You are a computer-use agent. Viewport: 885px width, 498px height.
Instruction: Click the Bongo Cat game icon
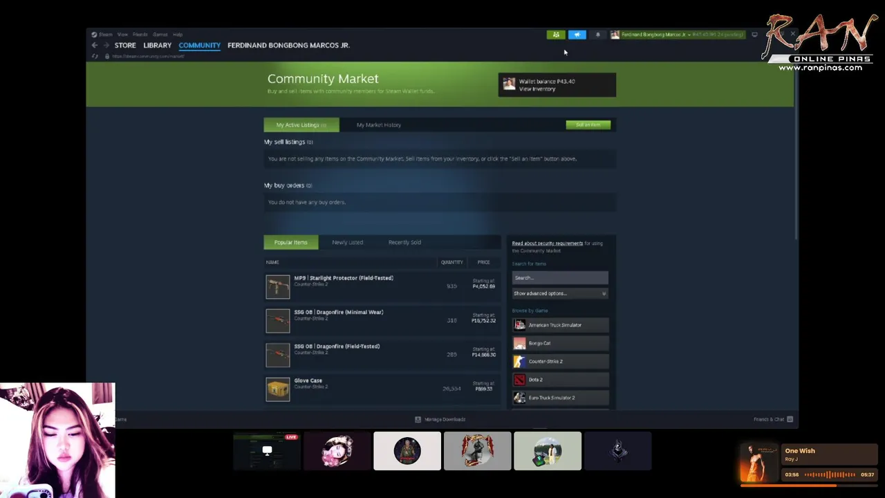click(520, 343)
